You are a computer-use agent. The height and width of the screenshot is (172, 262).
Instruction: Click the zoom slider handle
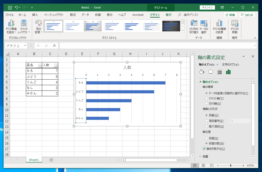230,165
